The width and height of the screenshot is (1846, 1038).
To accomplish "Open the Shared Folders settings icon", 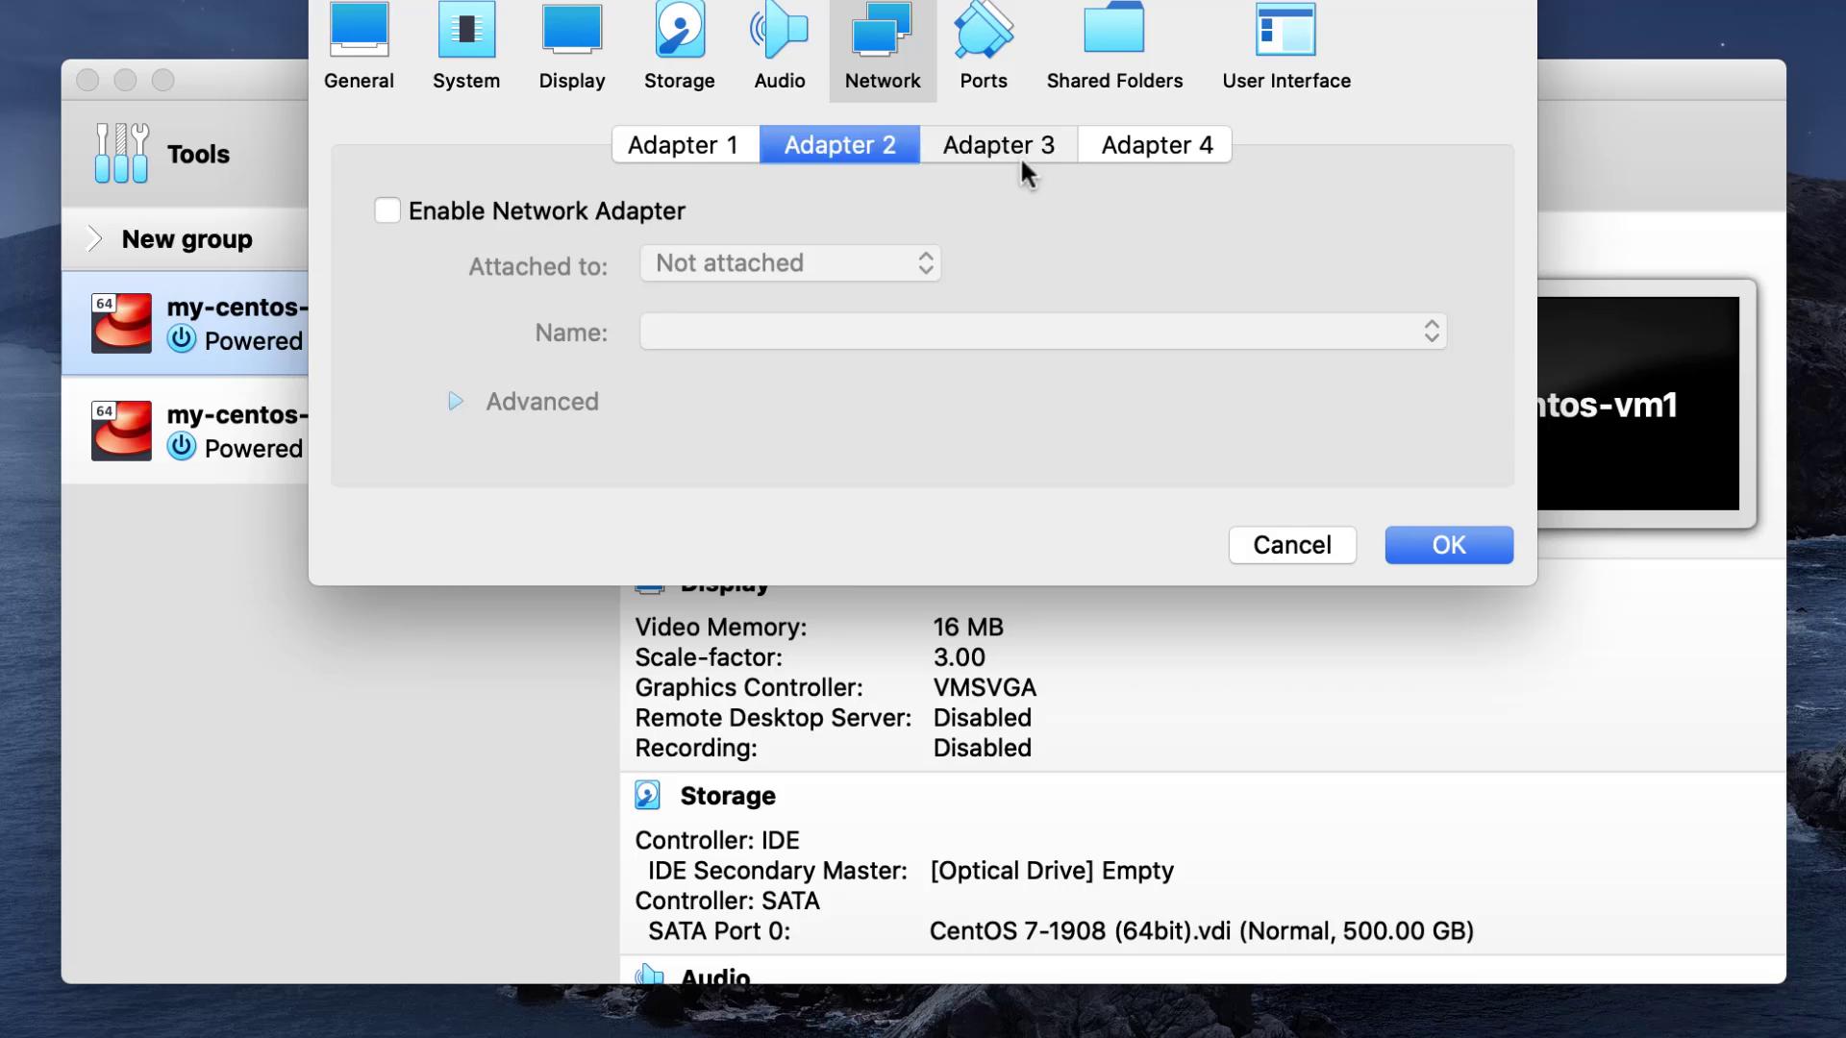I will (1114, 46).
